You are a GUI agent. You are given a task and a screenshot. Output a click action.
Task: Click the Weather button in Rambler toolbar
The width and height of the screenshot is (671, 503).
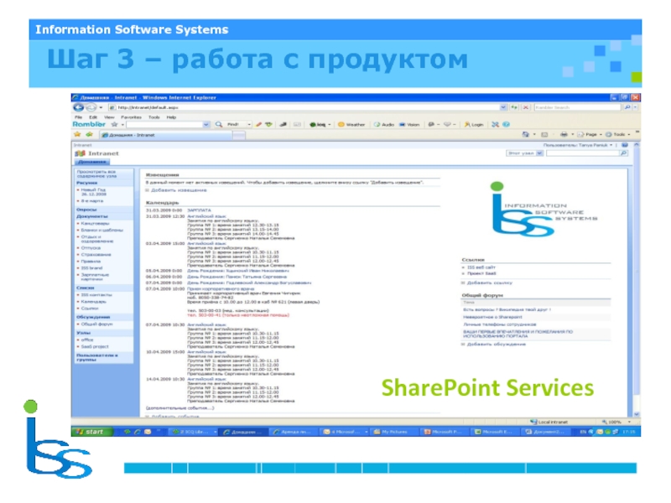pyautogui.click(x=351, y=124)
